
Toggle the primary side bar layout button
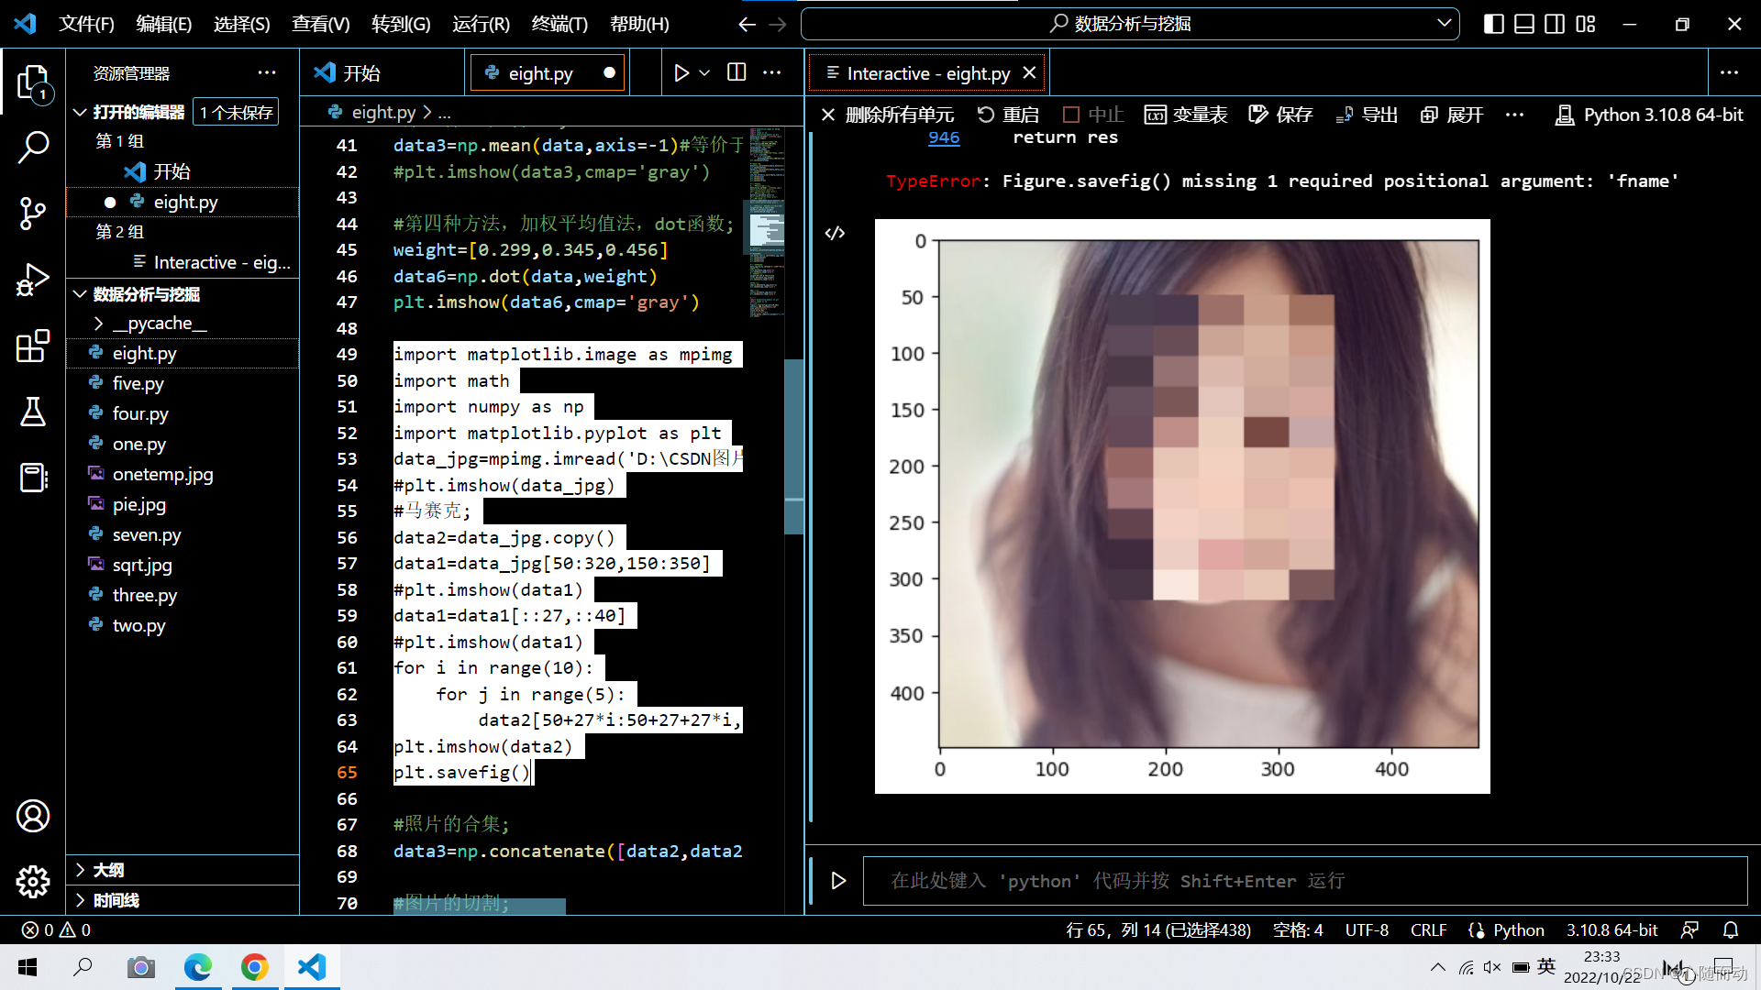point(1493,24)
